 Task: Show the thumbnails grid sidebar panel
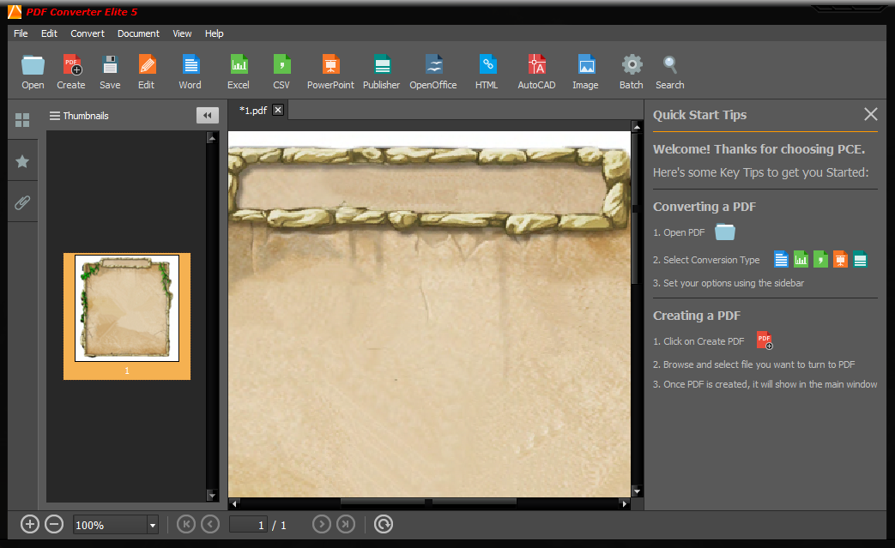(x=22, y=120)
